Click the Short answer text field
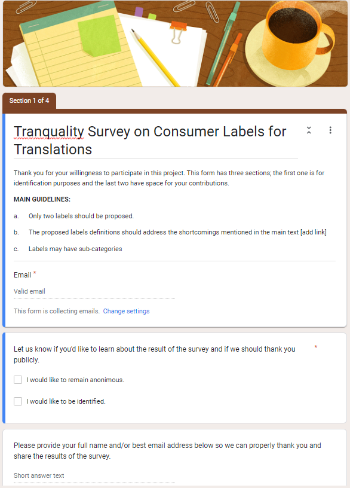The image size is (350, 488). 94,476
